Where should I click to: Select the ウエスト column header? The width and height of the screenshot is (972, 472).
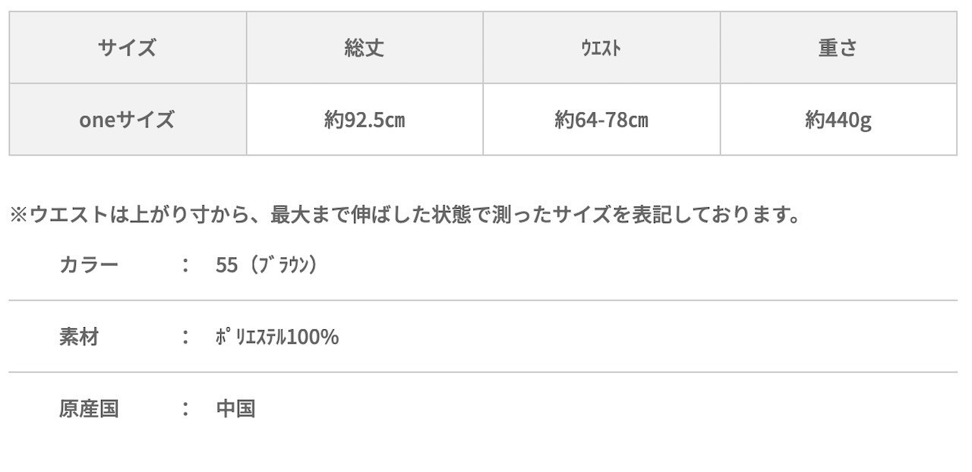[601, 48]
